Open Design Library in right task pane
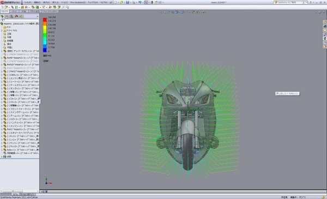Viewport: 327px width, 199px height. pyautogui.click(x=325, y=26)
